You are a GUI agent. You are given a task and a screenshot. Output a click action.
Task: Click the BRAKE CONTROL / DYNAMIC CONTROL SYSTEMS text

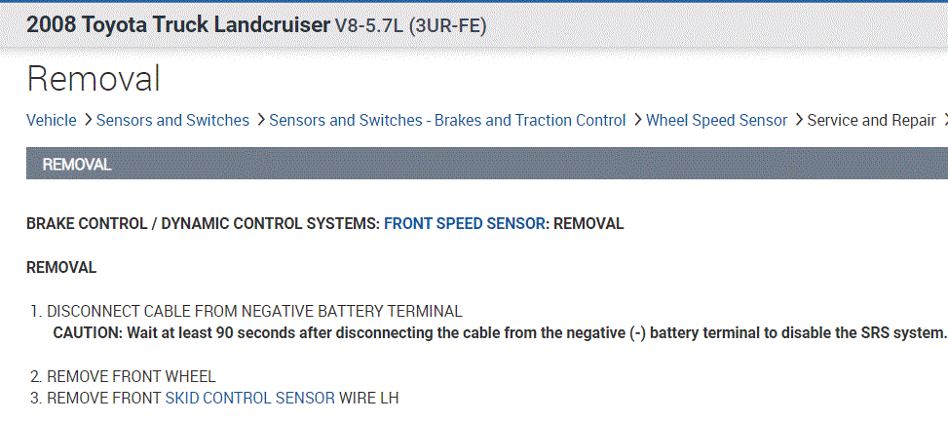pos(203,223)
